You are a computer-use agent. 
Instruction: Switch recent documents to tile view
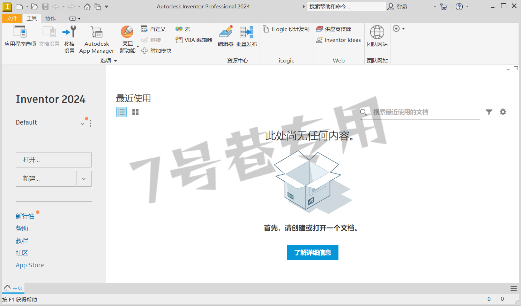tap(135, 112)
